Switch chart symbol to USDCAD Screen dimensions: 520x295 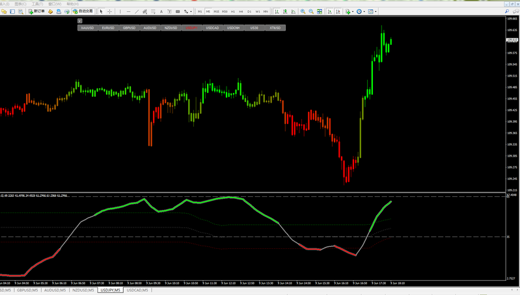click(x=213, y=28)
